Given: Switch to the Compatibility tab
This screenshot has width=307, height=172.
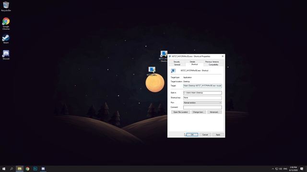Looking at the screenshot, I should (213, 64).
